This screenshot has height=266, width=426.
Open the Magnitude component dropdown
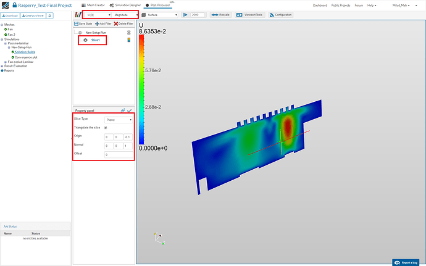click(x=121, y=14)
